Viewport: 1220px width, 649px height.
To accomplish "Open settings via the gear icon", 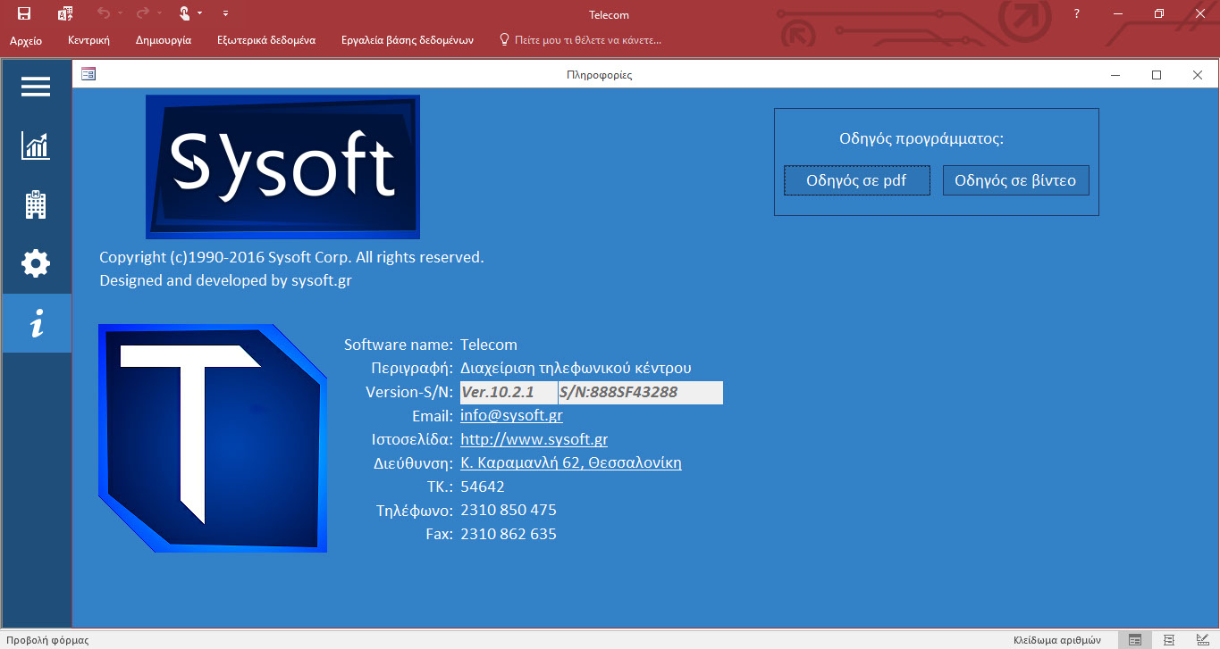I will click(36, 263).
